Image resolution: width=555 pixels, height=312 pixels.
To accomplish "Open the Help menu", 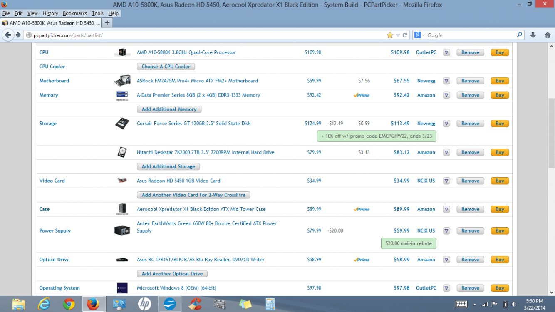I will [x=114, y=13].
